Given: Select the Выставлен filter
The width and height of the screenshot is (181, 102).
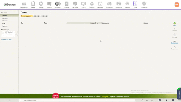Looking at the screenshot, I should (x=5, y=18).
